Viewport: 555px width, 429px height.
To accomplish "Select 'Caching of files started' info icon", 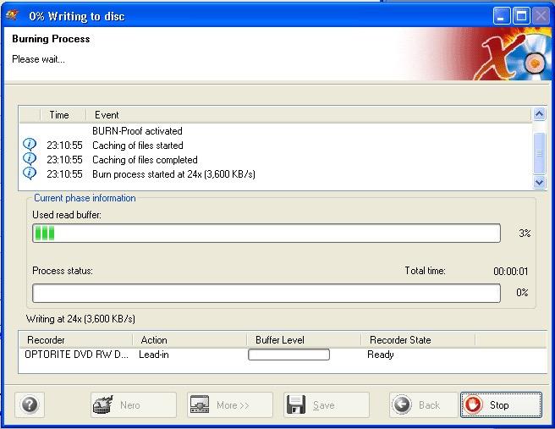I will tap(30, 145).
